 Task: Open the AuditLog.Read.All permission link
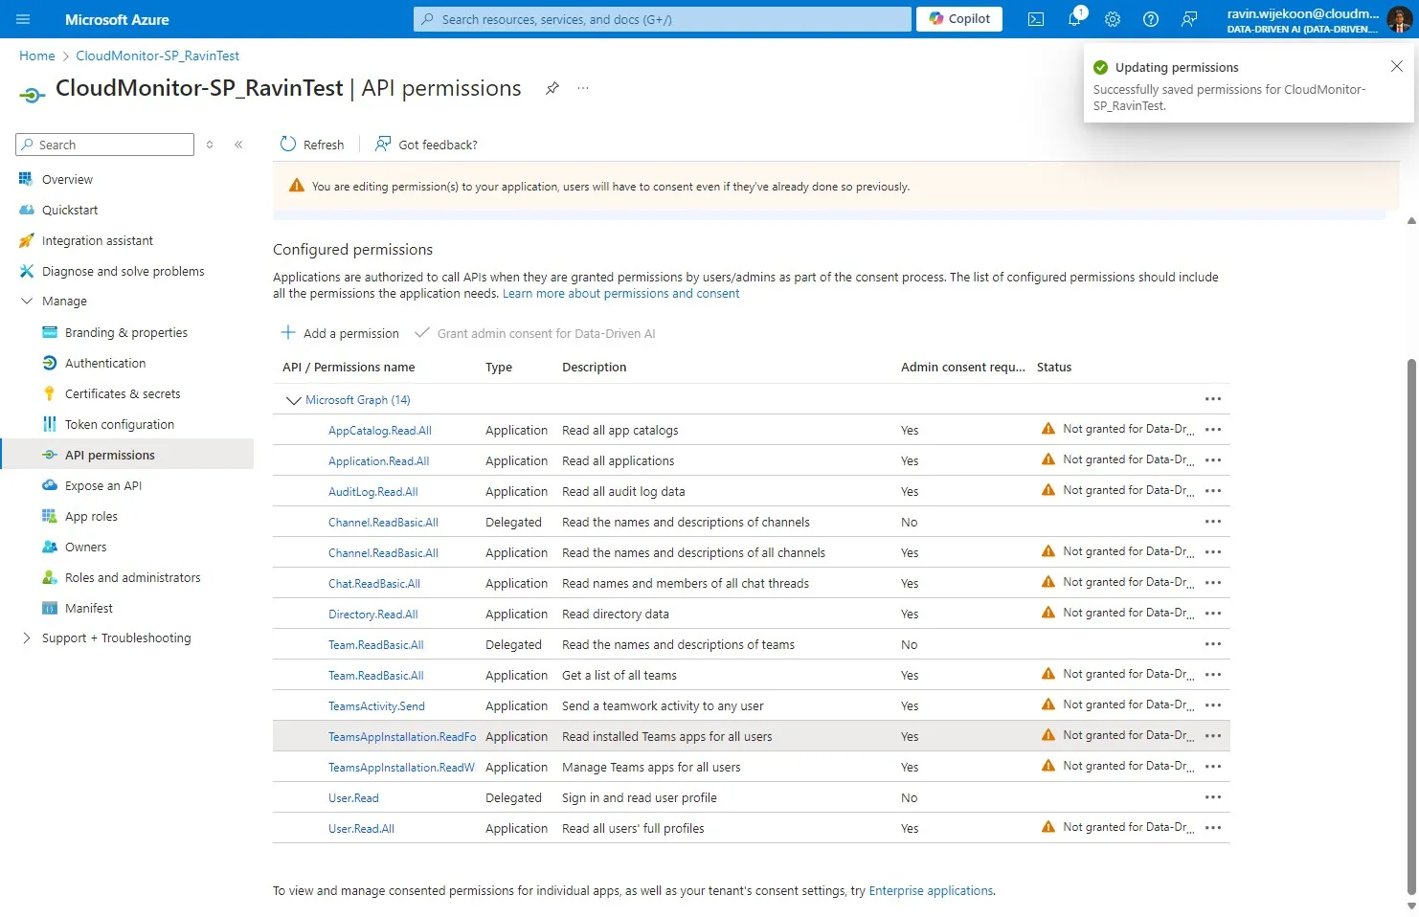(373, 492)
